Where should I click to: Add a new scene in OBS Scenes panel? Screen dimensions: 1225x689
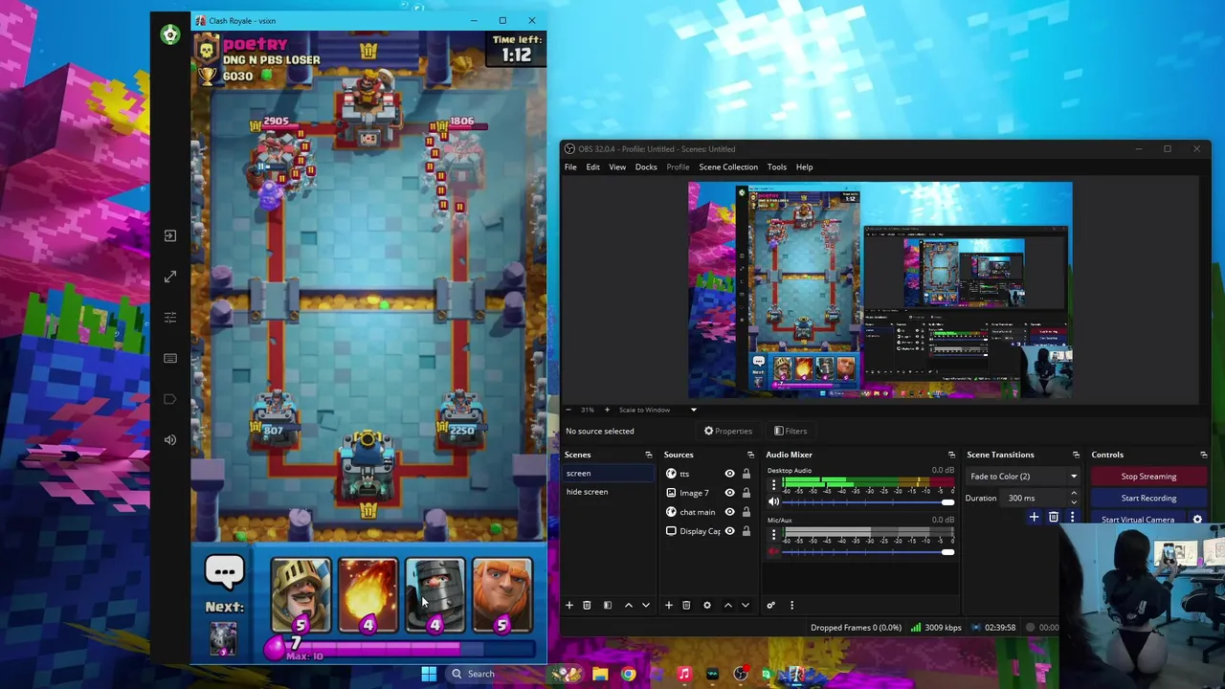[x=569, y=605]
